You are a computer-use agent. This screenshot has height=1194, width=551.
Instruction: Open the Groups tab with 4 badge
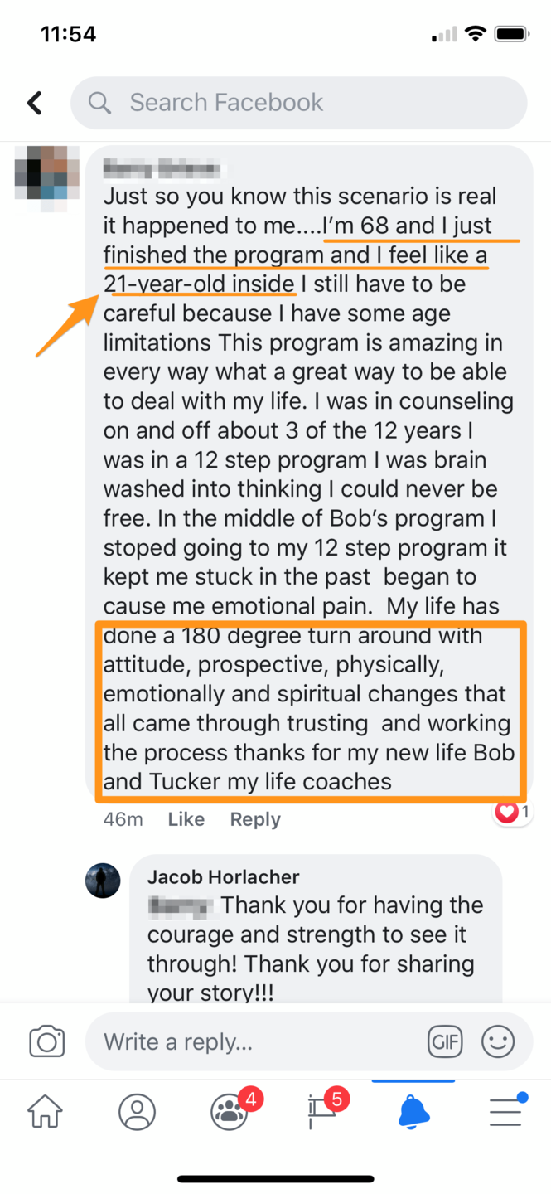(x=230, y=1112)
